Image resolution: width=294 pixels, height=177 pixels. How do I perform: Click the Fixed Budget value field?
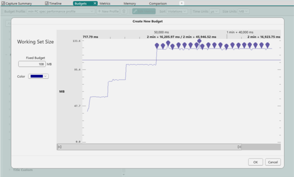pos(32,64)
